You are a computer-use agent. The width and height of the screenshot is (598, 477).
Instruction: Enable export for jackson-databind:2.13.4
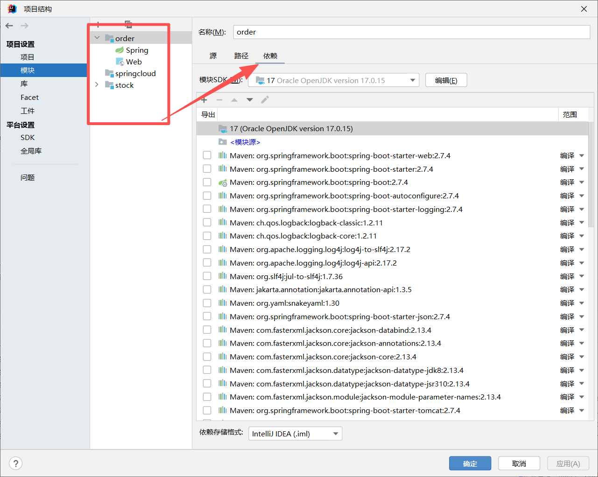tap(207, 330)
